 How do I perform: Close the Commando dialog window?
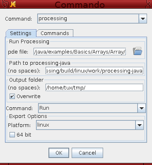[x=148, y=5]
